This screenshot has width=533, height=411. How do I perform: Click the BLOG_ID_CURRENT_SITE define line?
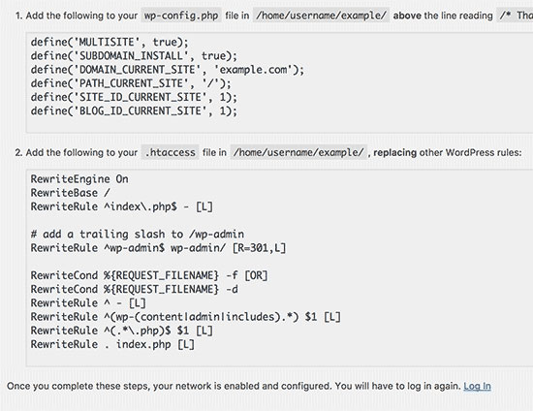click(134, 111)
